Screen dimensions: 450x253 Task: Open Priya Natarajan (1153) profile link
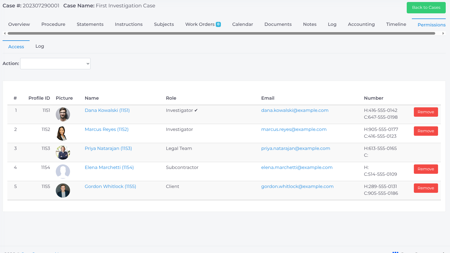108,149
